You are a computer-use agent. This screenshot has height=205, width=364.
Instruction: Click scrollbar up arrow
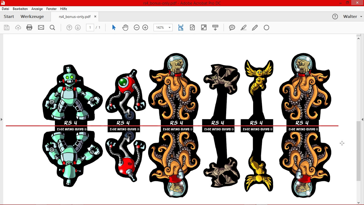tap(358, 38)
